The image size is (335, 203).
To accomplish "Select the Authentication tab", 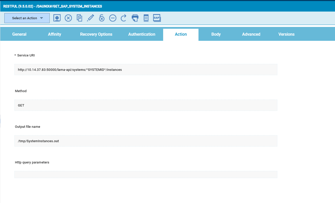I will click(142, 34).
